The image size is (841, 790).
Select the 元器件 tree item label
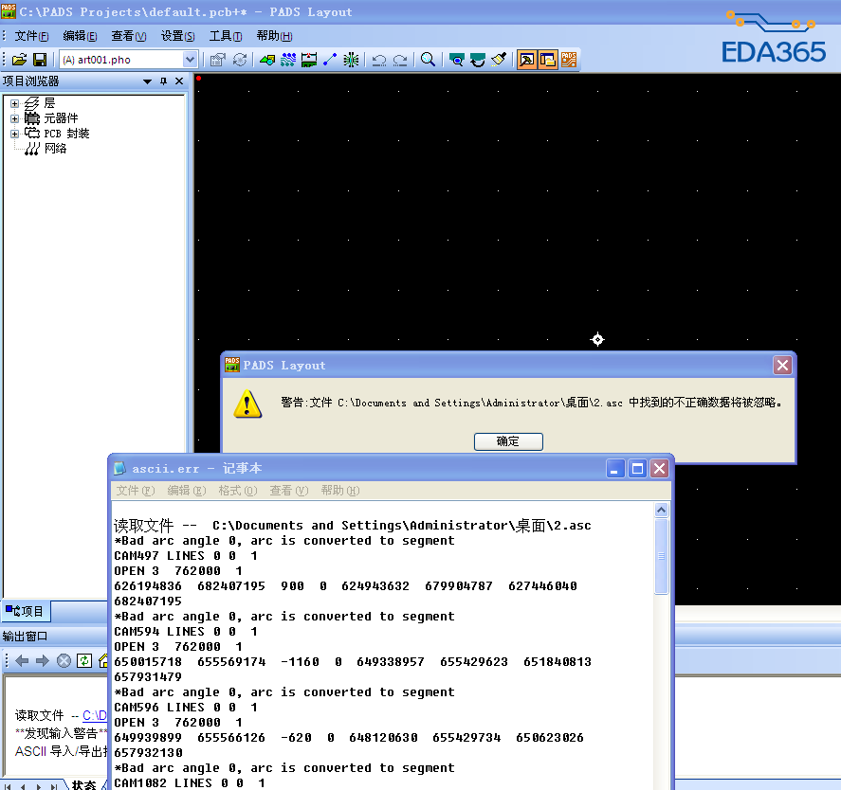(61, 117)
